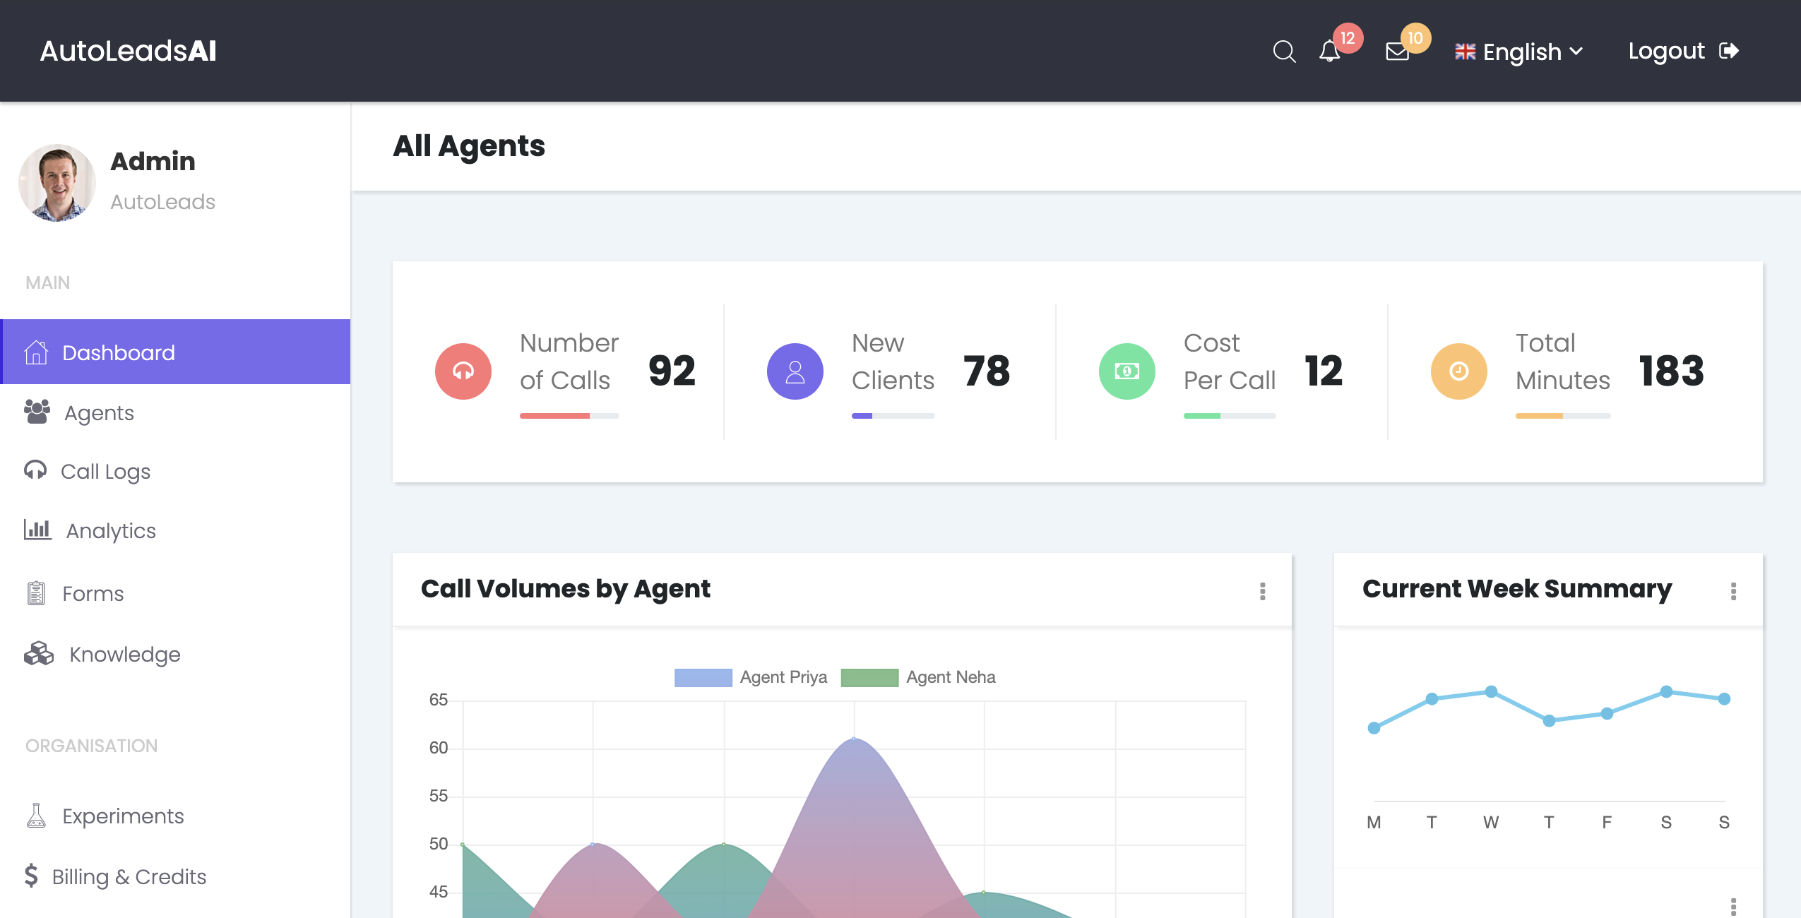Click the purple New Clients user icon
The height and width of the screenshot is (918, 1801).
(x=795, y=371)
